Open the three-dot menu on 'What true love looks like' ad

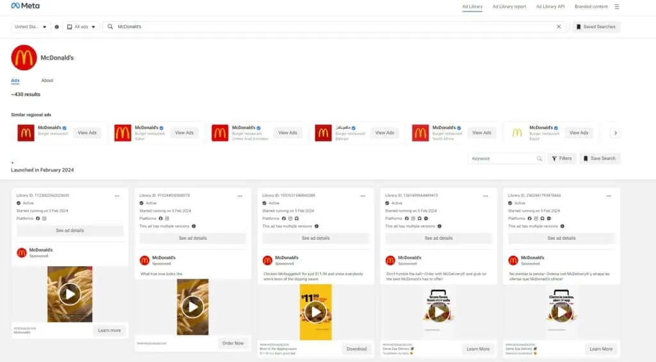tap(240, 196)
